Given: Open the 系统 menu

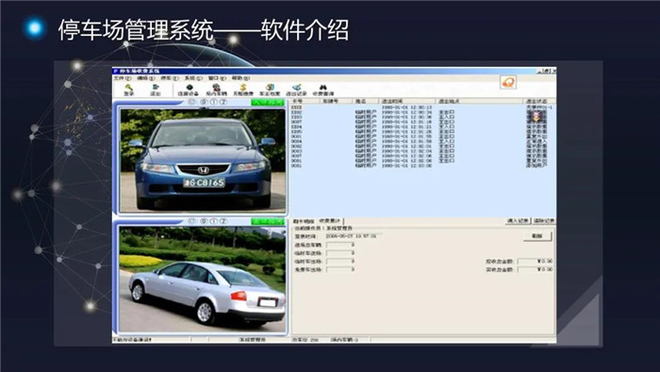Looking at the screenshot, I should click(193, 78).
